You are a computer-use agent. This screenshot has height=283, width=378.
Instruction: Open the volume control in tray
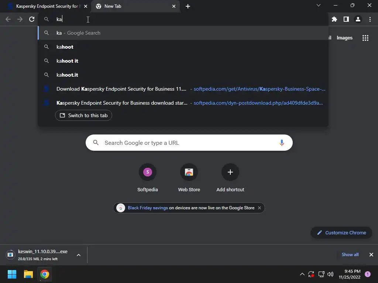click(330, 274)
